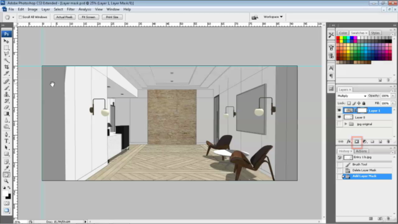398x224 pixels.
Task: Select the Dodge tool
Action: (x=6, y=126)
